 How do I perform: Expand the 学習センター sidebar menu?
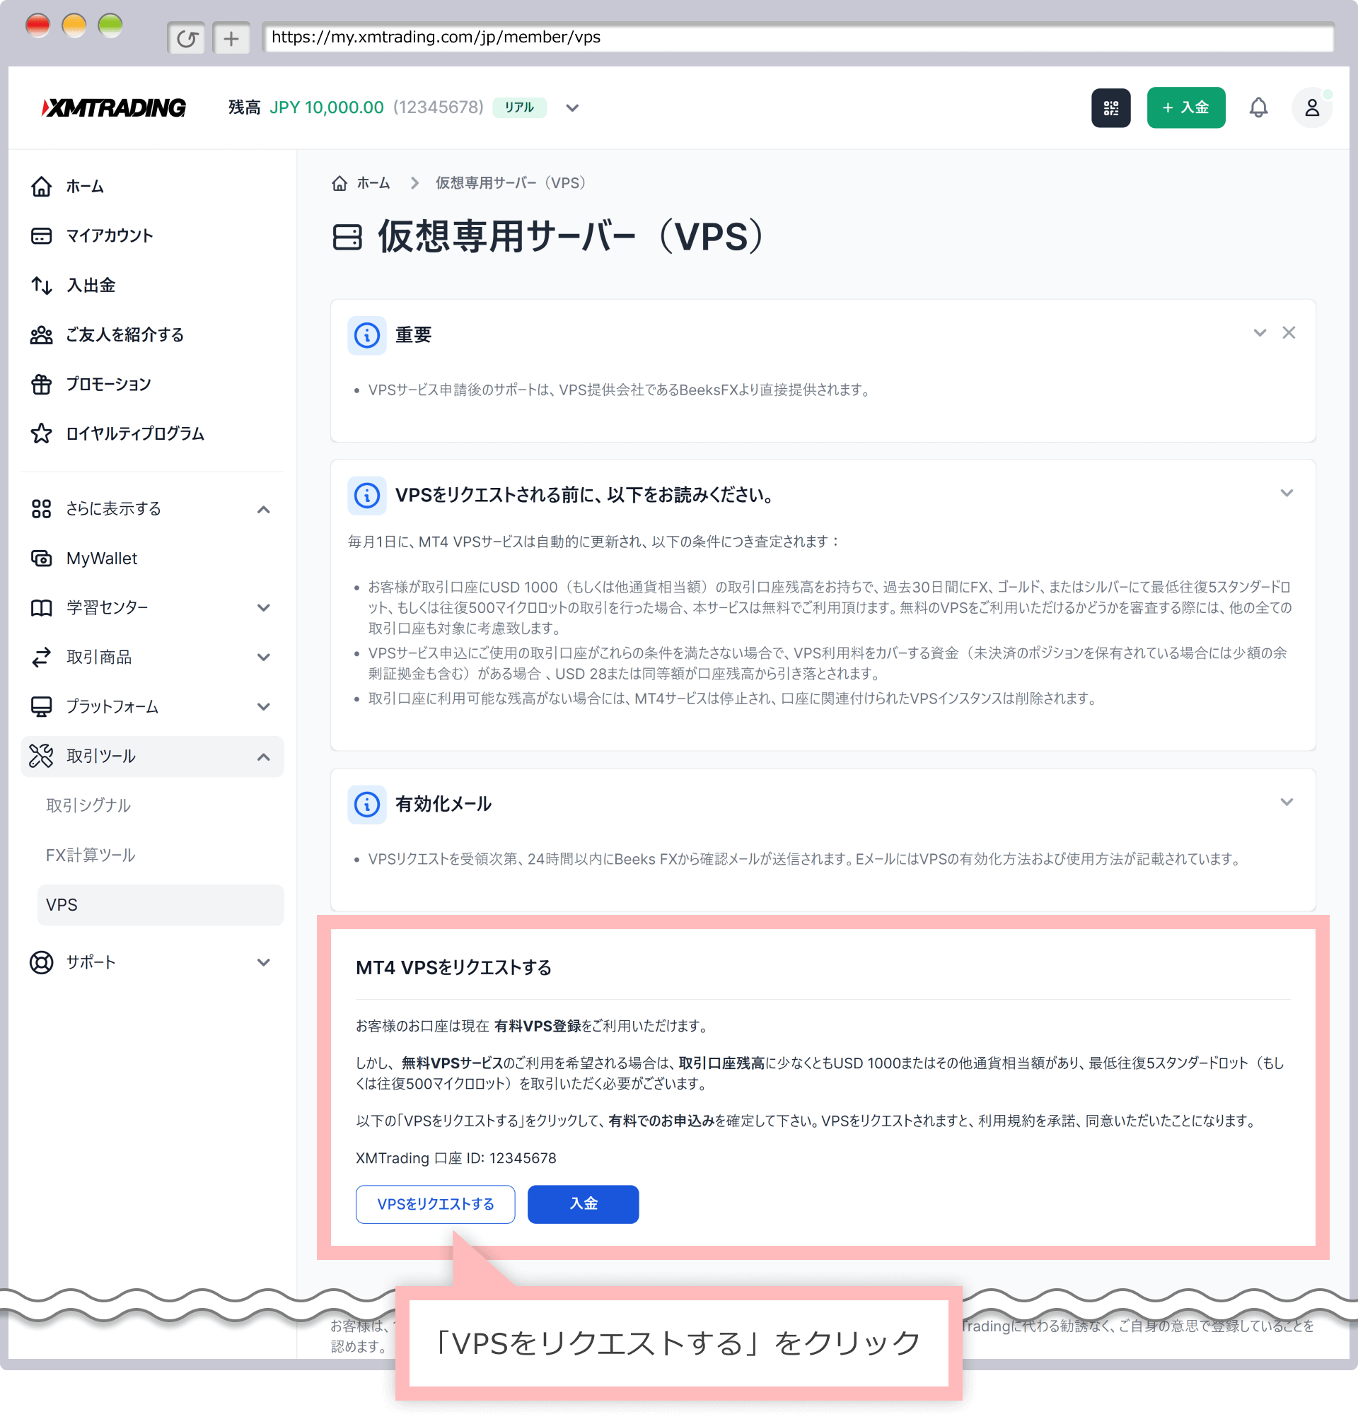pyautogui.click(x=264, y=608)
